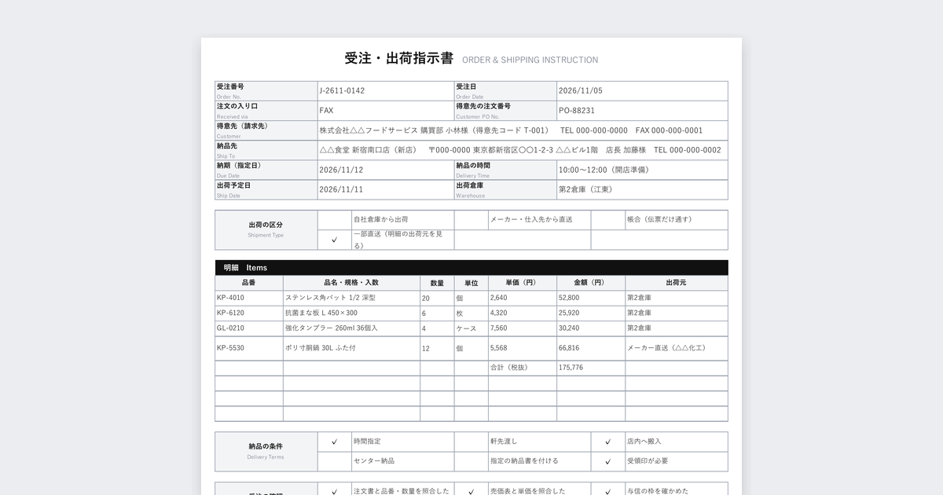
Task: Click item name 強化タンブラー 260ml 36個入
Action: [332, 328]
